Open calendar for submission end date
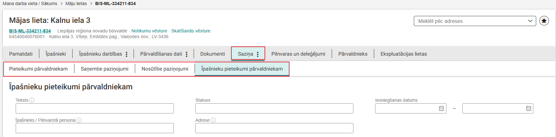The image size is (556, 137). (529, 108)
